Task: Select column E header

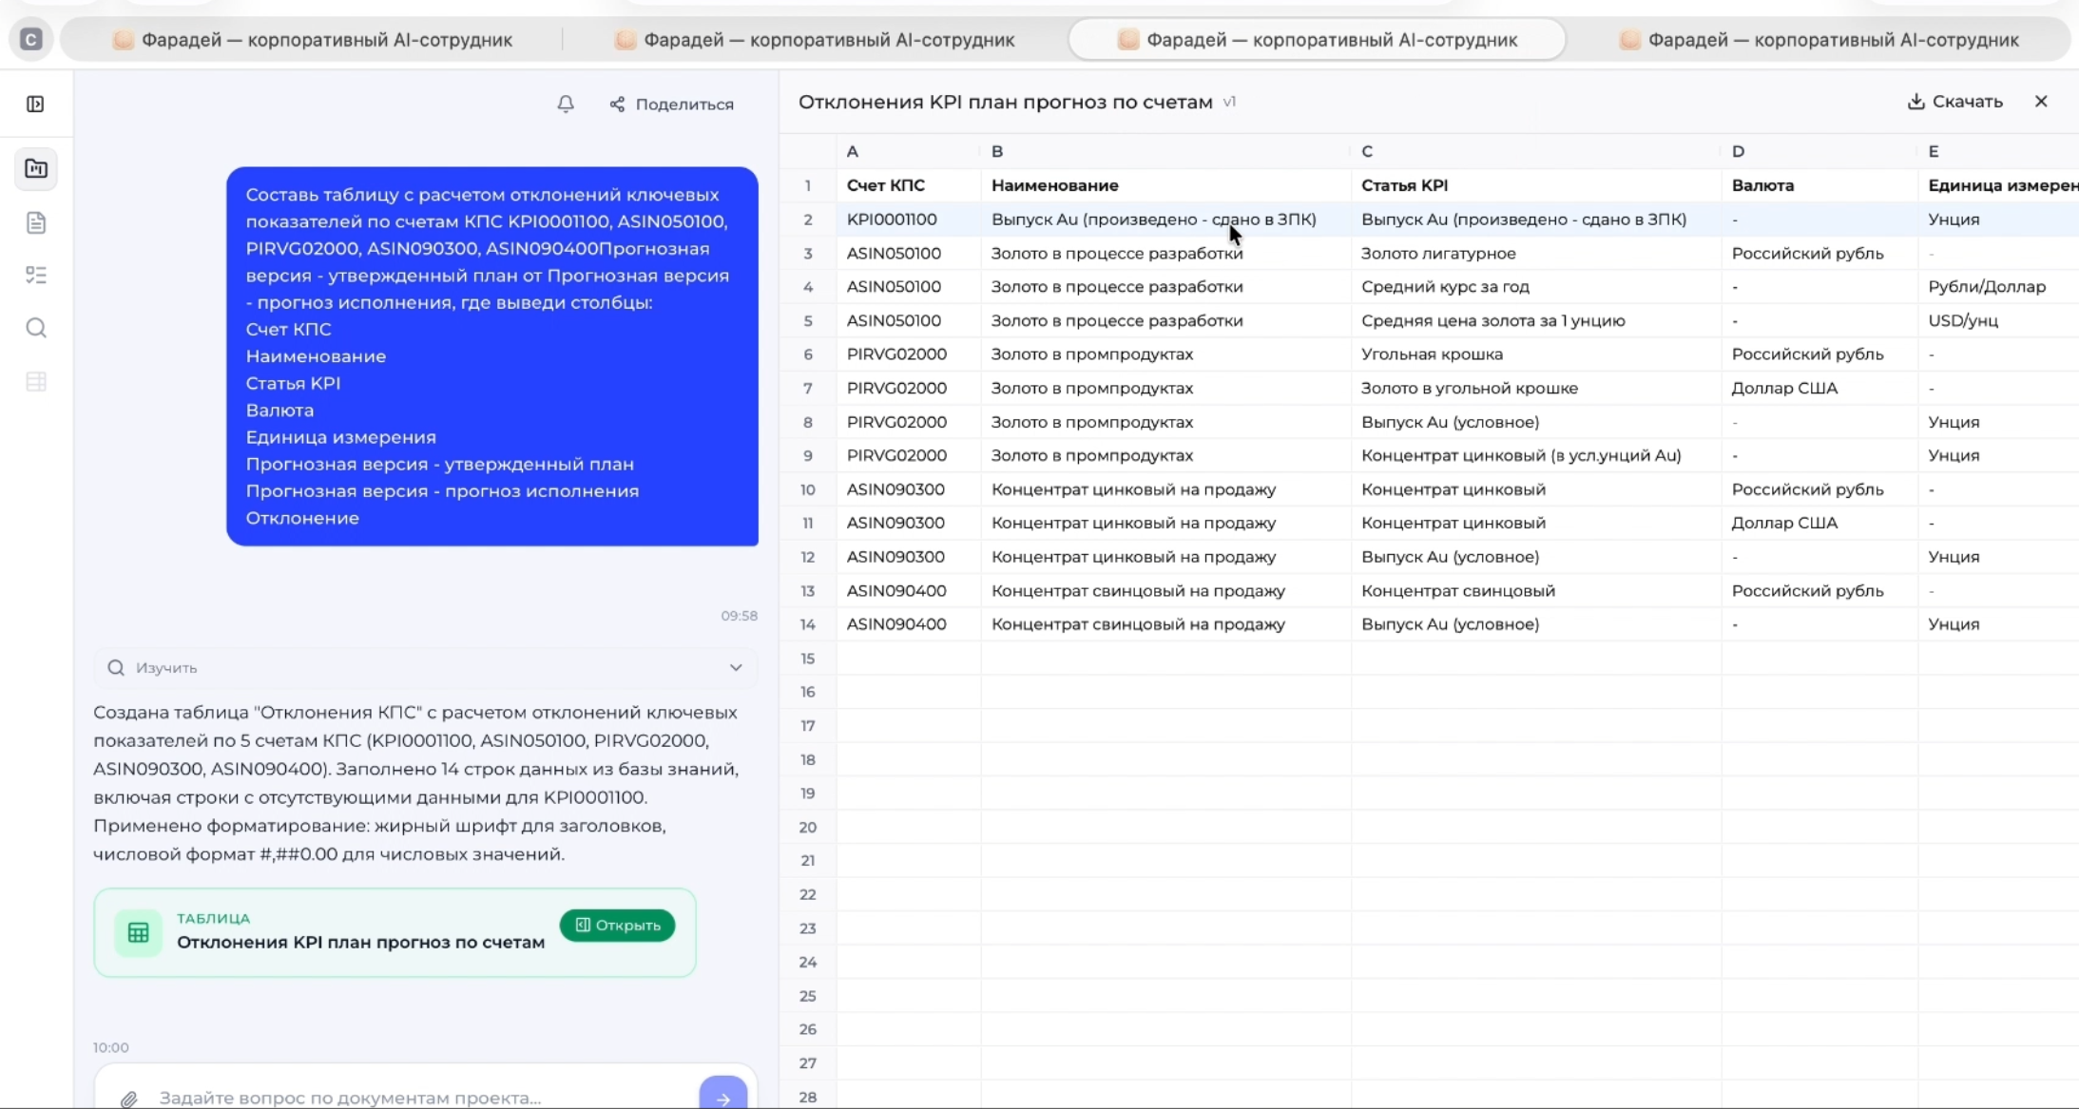Action: (x=1998, y=151)
